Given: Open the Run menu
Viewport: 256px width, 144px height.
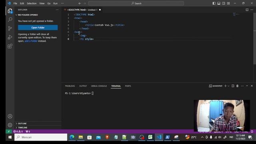Looking at the screenshot, I should pos(55,3).
